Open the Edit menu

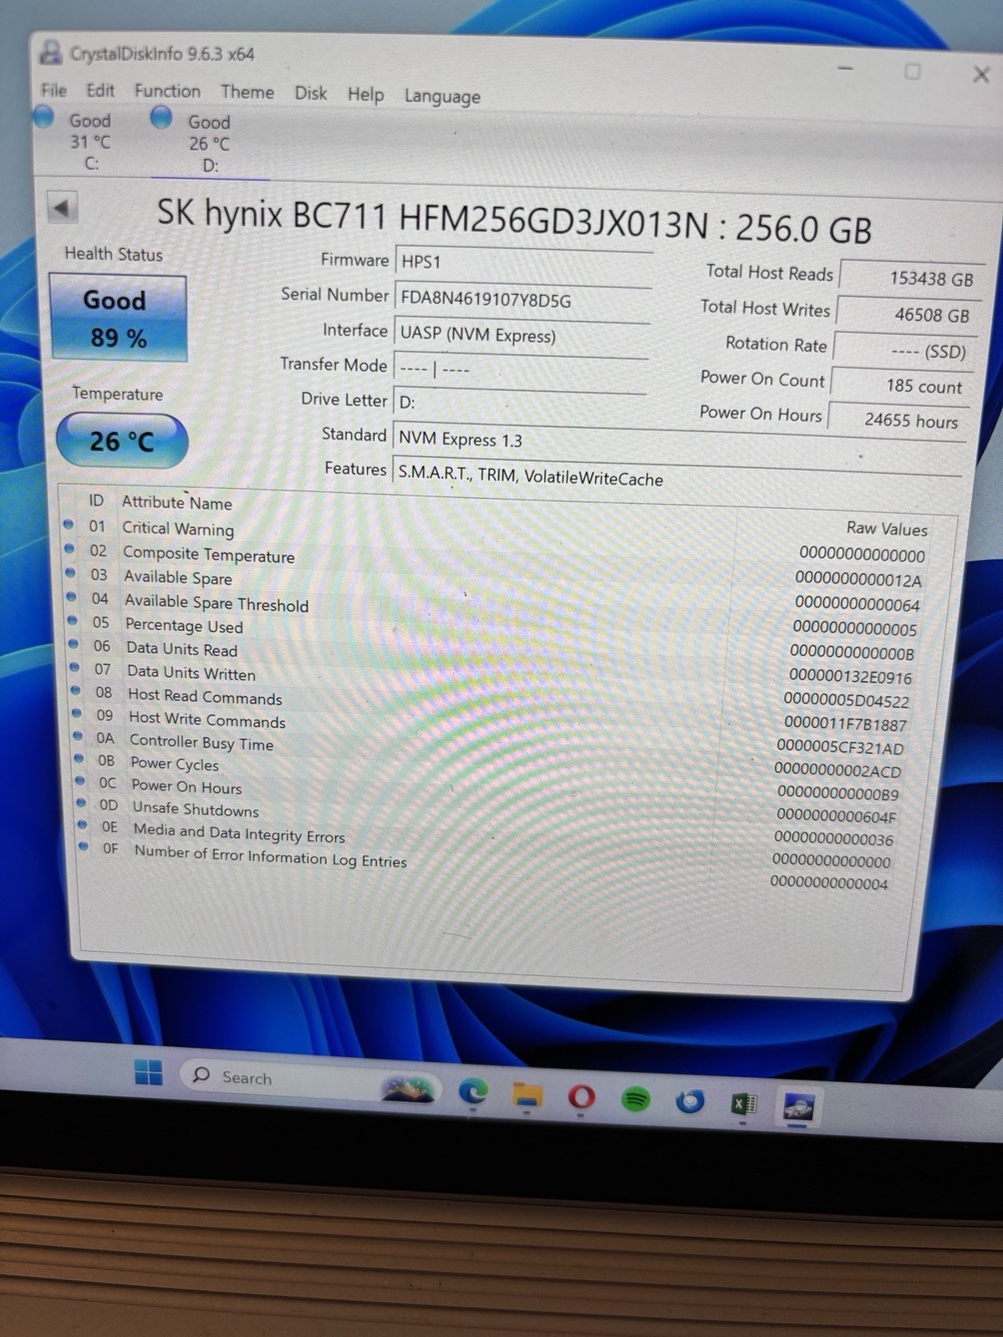click(100, 90)
